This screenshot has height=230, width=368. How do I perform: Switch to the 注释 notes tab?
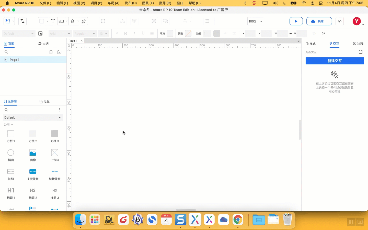click(x=358, y=44)
